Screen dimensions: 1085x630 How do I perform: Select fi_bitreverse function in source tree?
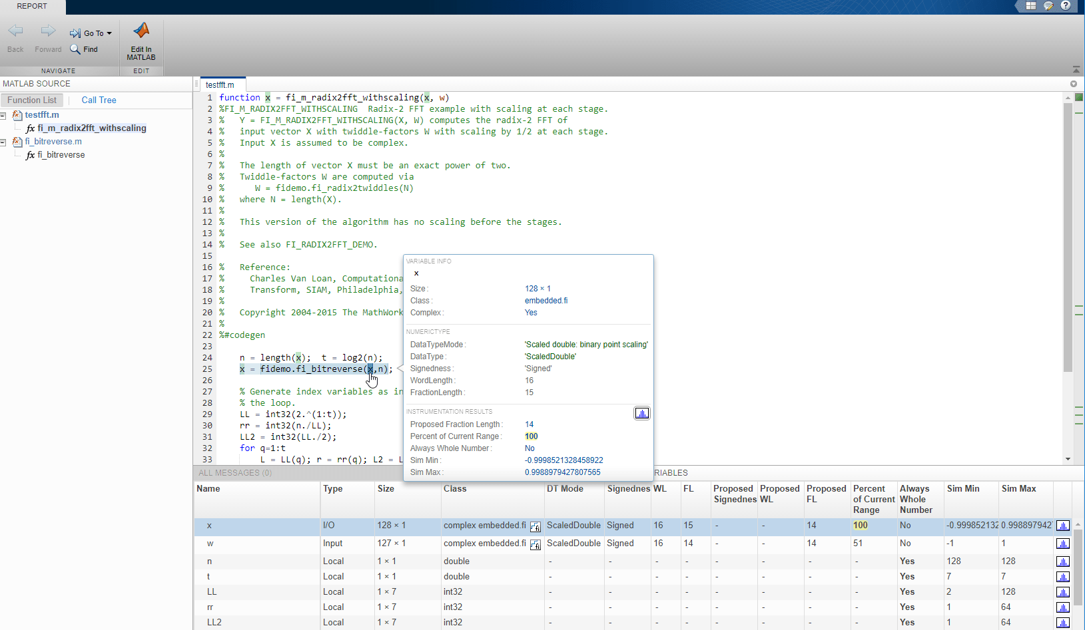pyautogui.click(x=61, y=155)
